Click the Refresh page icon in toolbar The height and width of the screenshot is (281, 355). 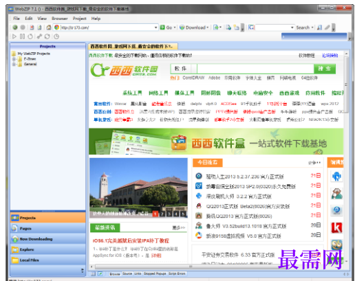click(x=39, y=27)
